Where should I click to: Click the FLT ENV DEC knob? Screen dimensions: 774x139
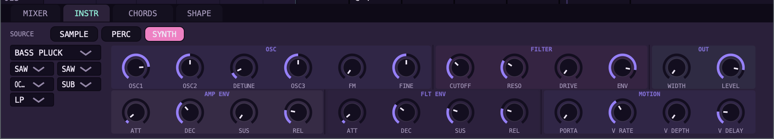point(406,112)
